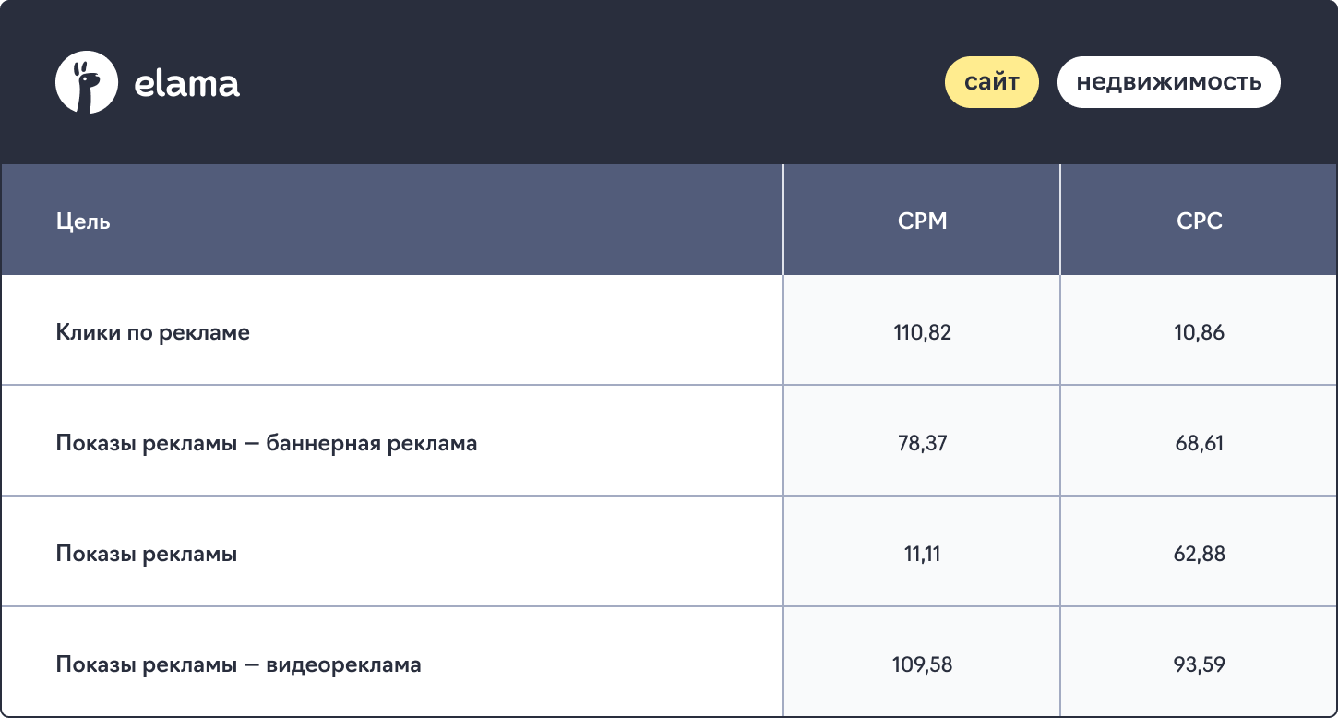Screen dimensions: 1338x718
Task: Select the plain Показы рекламы row label
Action: coord(147,555)
